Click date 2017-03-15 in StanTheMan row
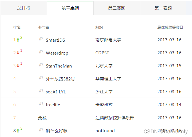This screenshot has width=192, height=137. click(169, 66)
